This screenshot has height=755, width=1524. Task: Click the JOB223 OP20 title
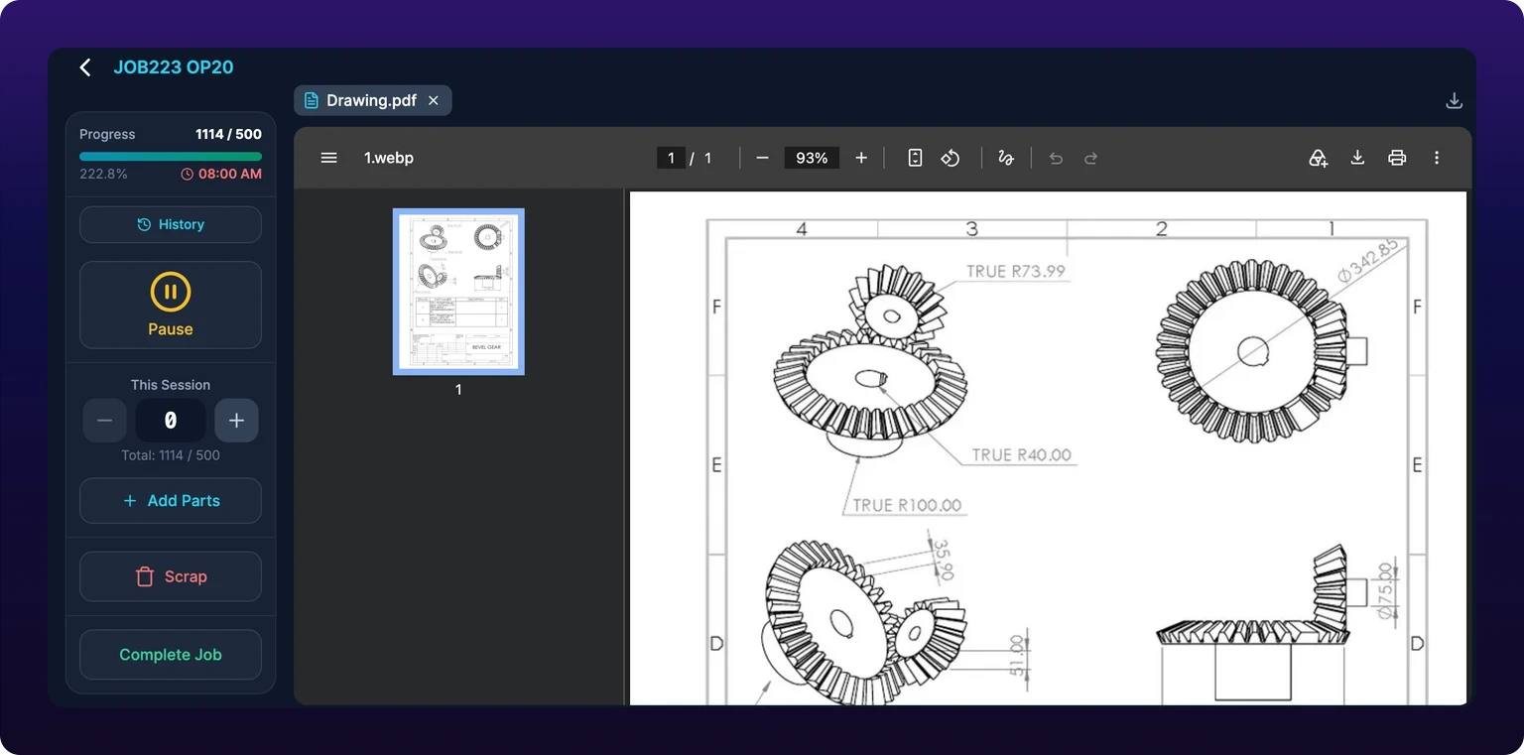[174, 67]
